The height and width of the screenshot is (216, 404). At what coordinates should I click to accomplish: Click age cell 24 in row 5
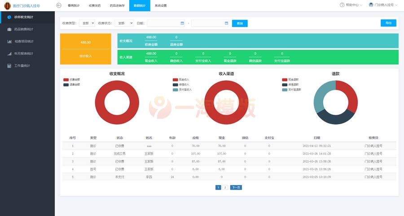pyautogui.click(x=172, y=177)
